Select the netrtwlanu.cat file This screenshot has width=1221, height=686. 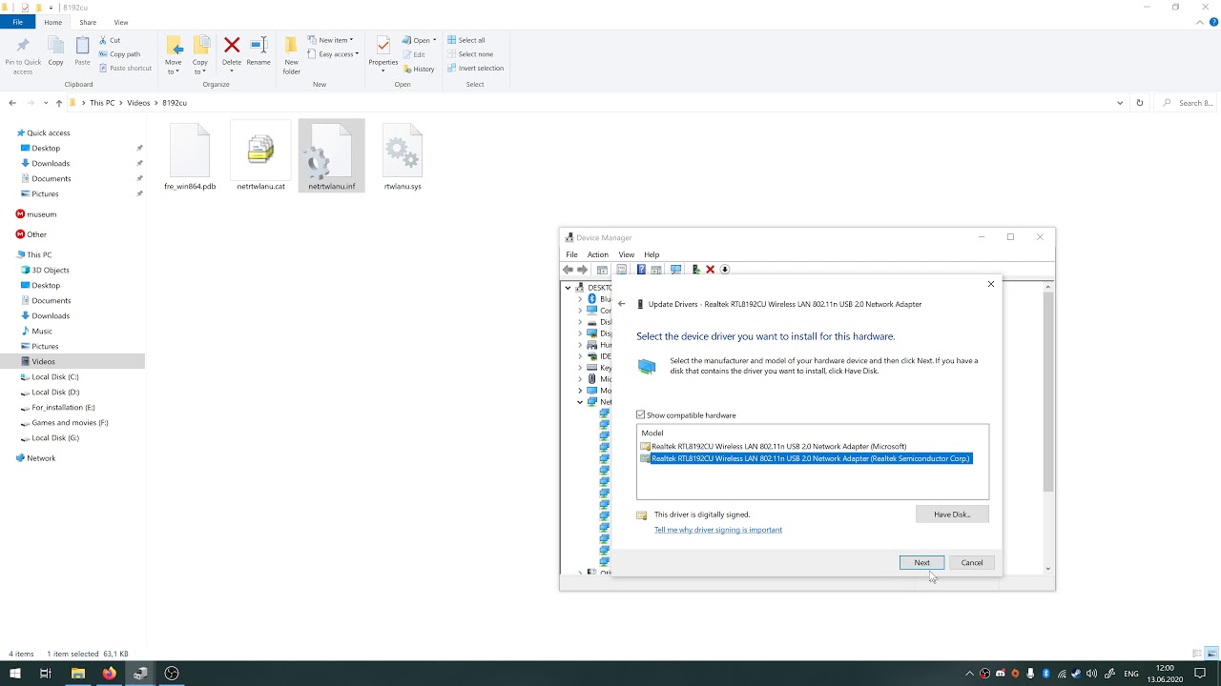coord(260,157)
